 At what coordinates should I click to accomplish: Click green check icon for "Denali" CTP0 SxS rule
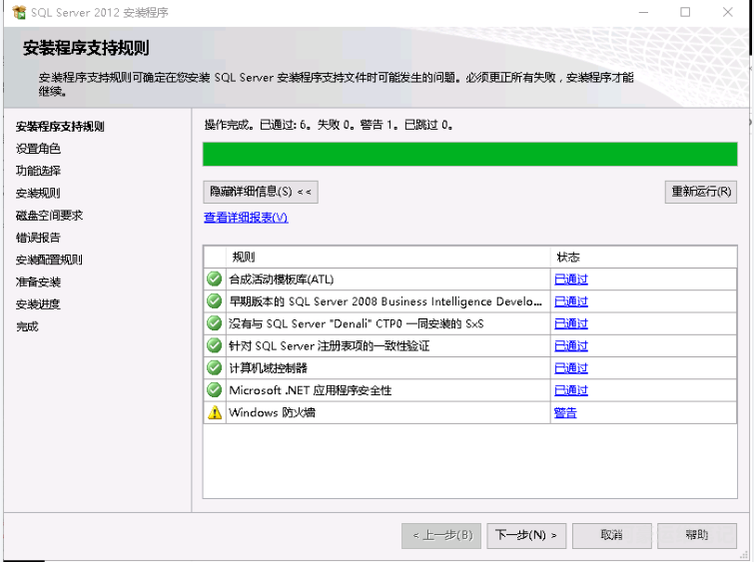(214, 323)
